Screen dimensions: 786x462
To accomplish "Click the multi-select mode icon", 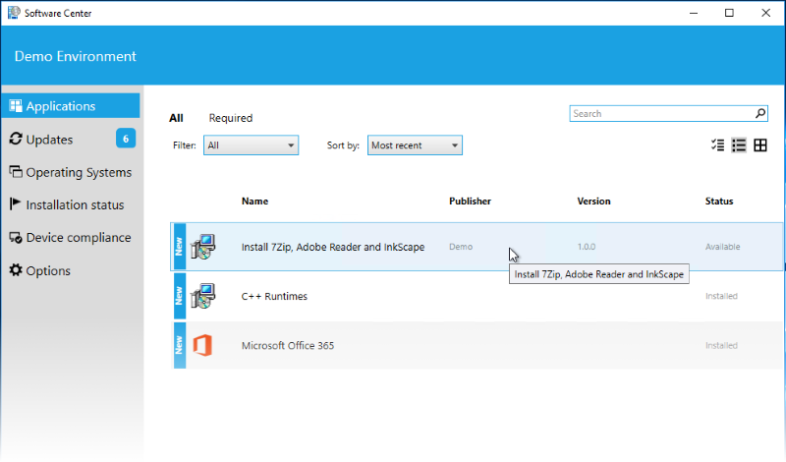I will click(x=717, y=145).
